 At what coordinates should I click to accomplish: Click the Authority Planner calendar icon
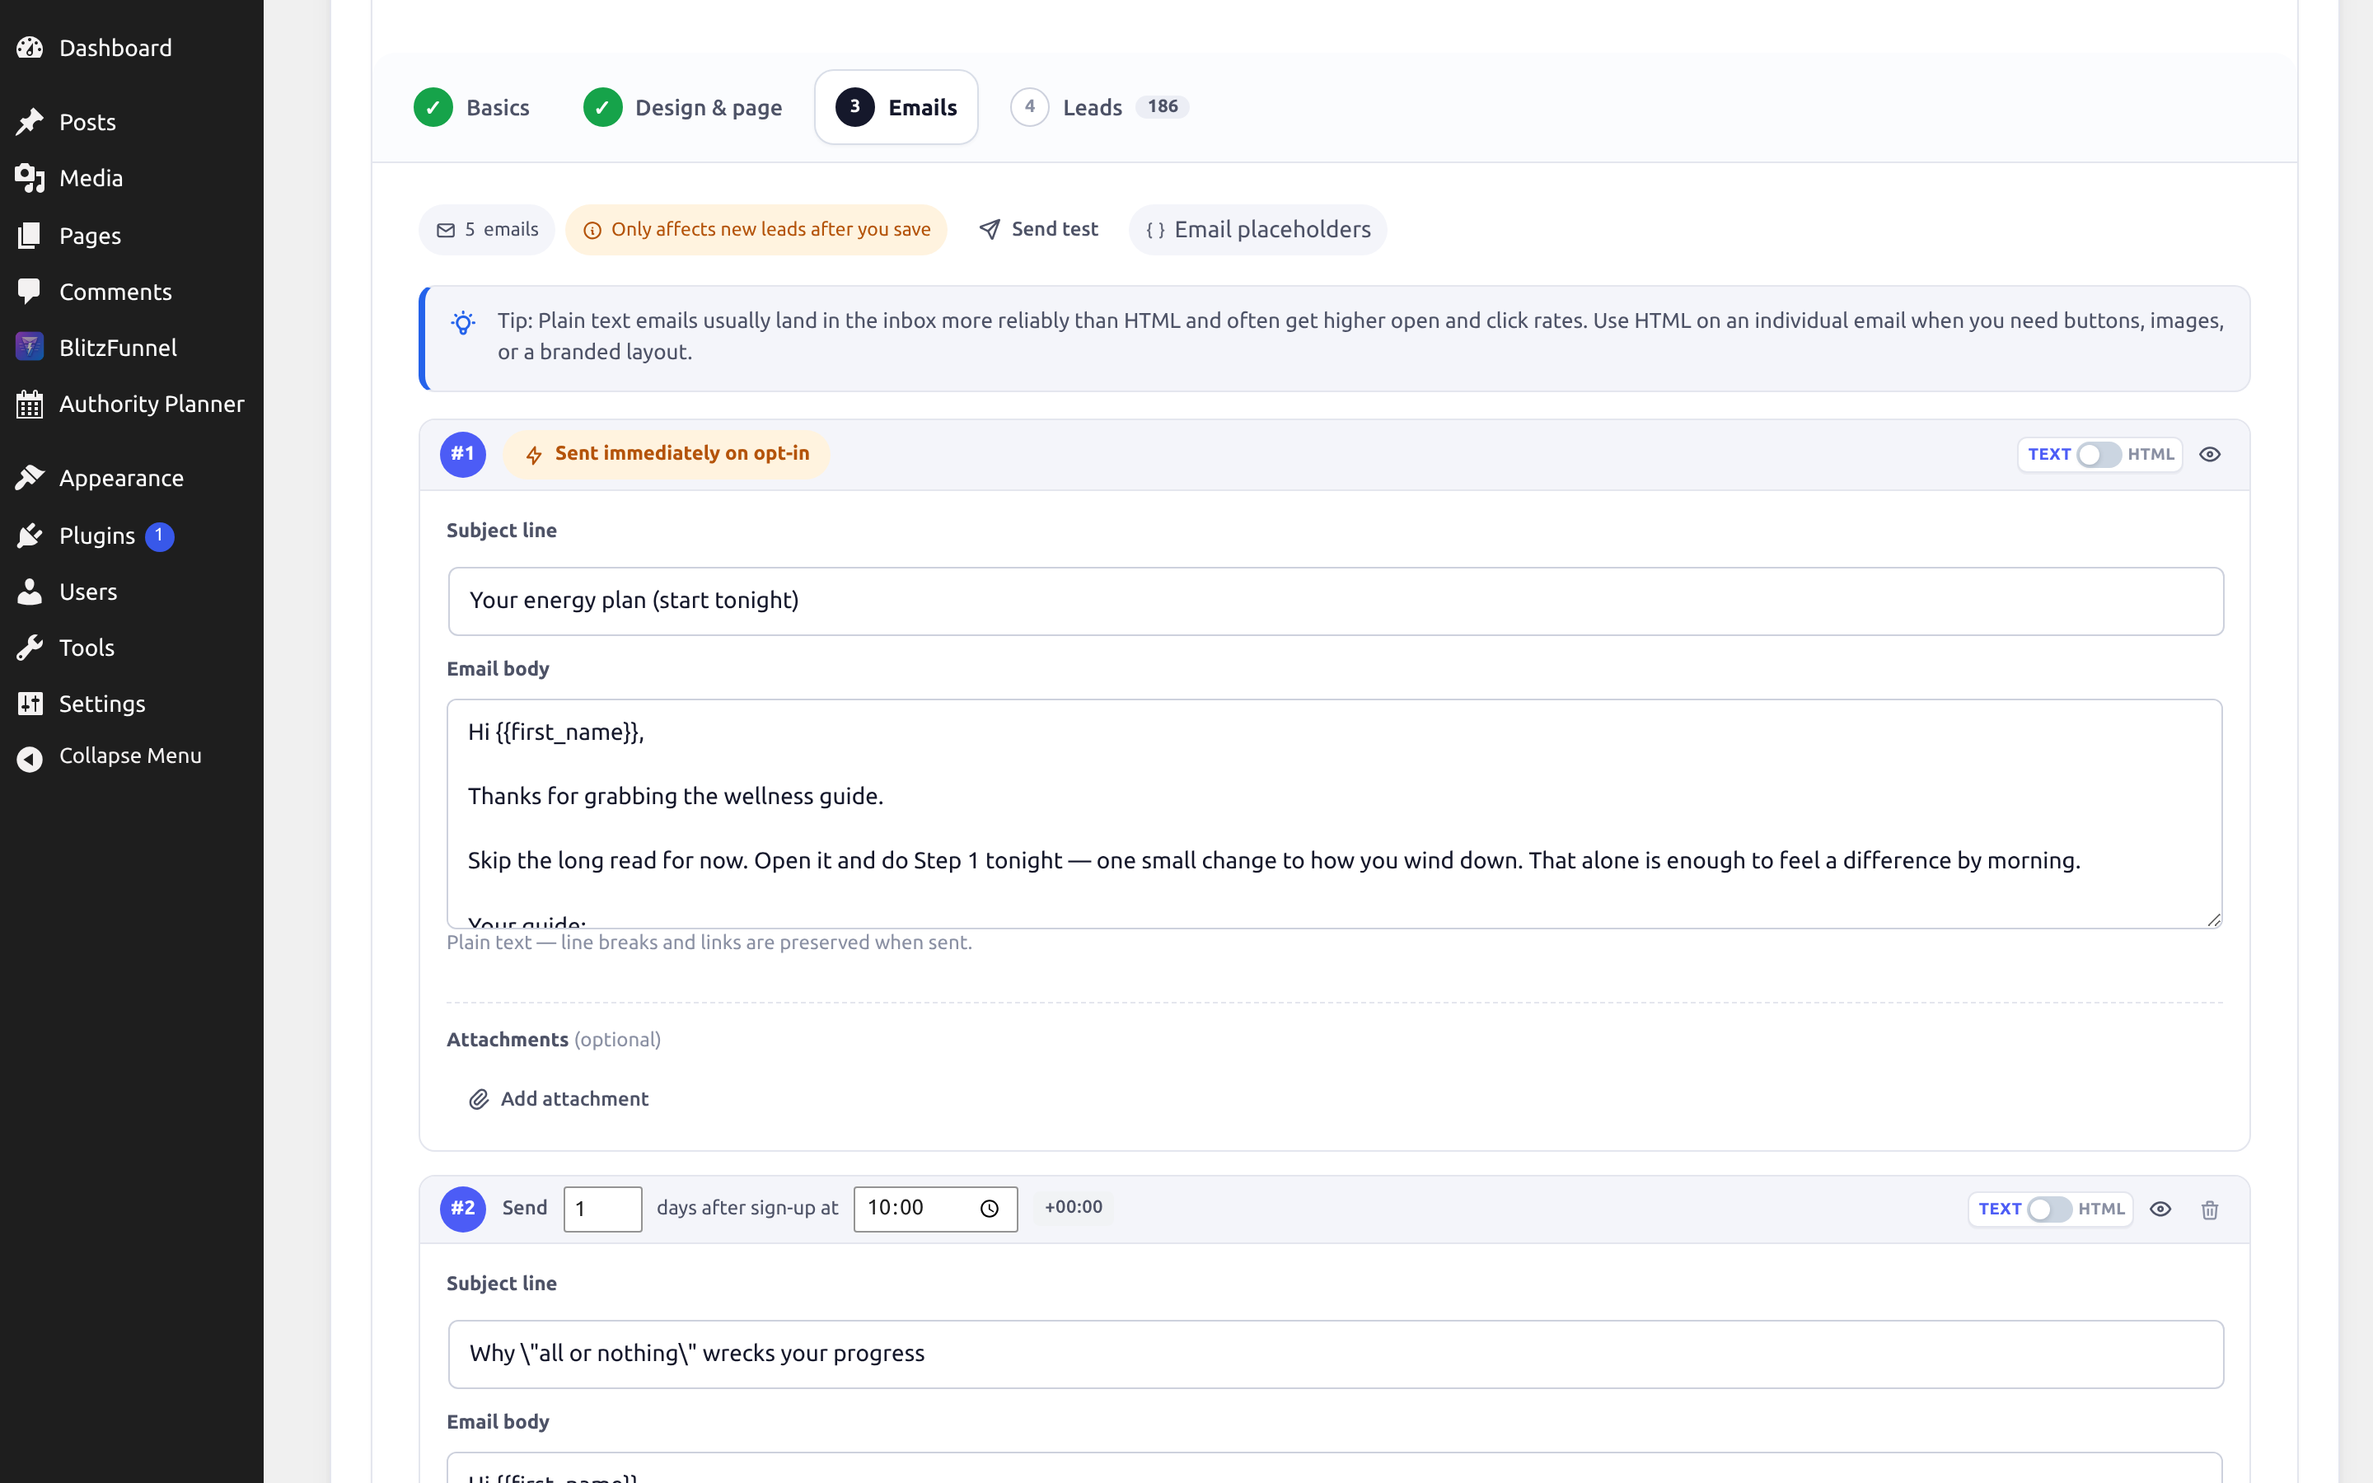pyautogui.click(x=30, y=403)
